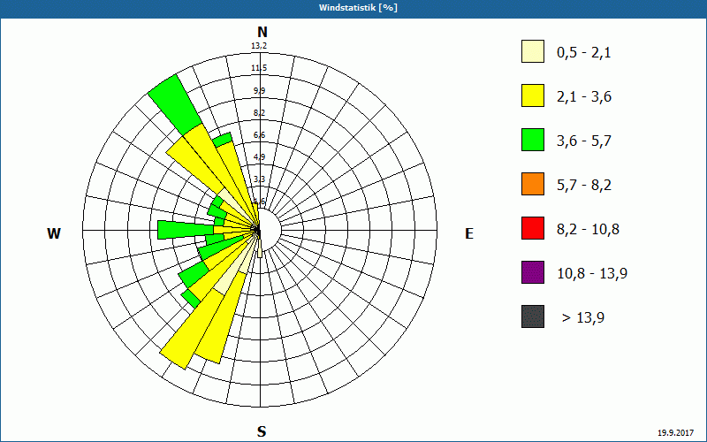Click the 9,9 axis value
This screenshot has height=442, width=707.
(x=259, y=91)
